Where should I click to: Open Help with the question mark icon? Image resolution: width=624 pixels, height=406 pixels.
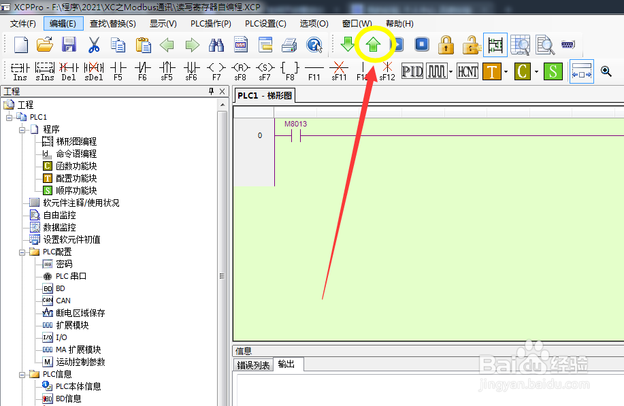click(x=314, y=44)
